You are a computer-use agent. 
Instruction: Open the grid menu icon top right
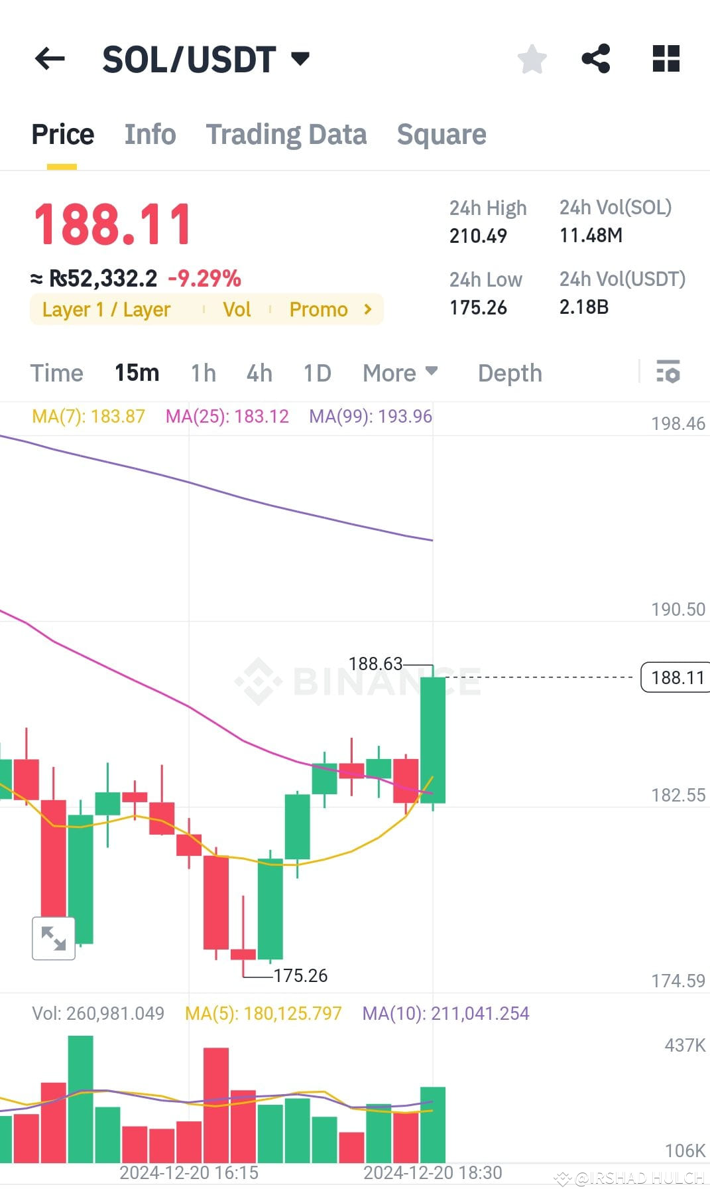pyautogui.click(x=665, y=59)
